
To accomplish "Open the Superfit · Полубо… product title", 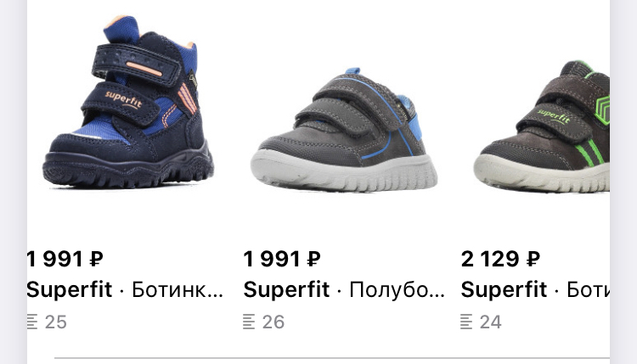I will [344, 289].
